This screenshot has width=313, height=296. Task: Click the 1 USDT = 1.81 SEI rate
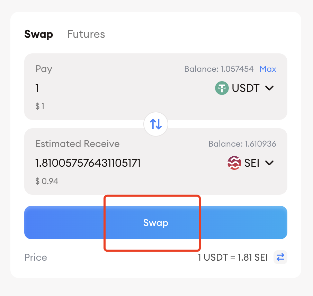point(233,258)
